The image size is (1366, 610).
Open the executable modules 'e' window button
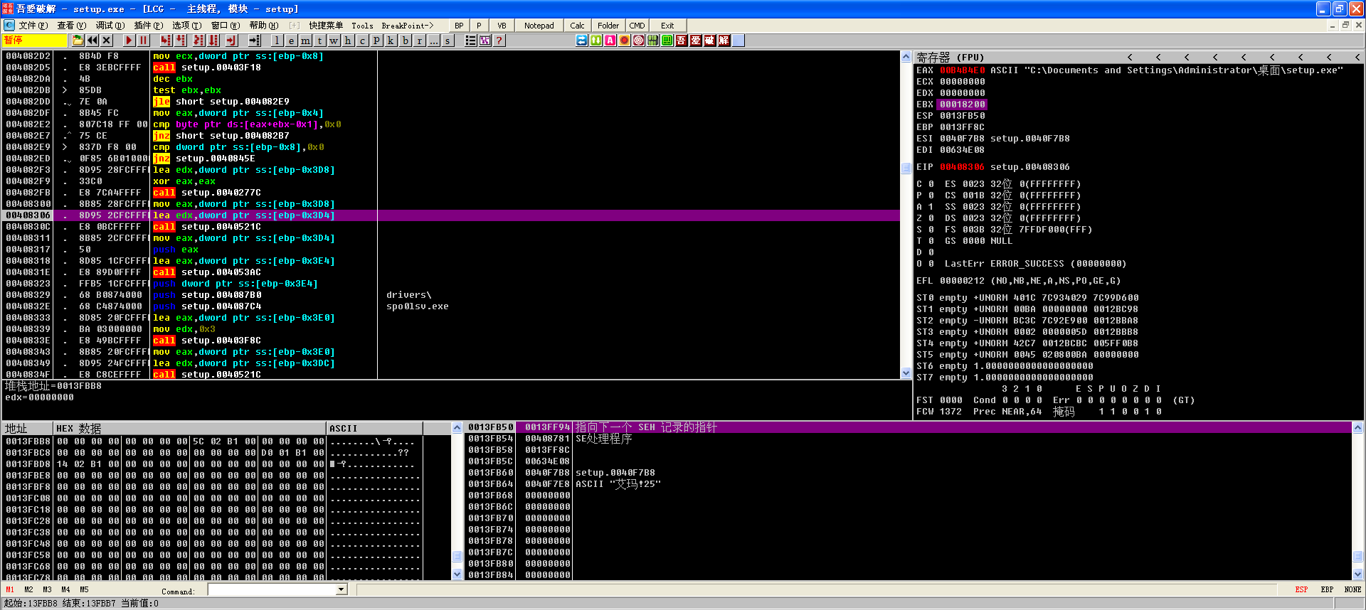(x=291, y=41)
